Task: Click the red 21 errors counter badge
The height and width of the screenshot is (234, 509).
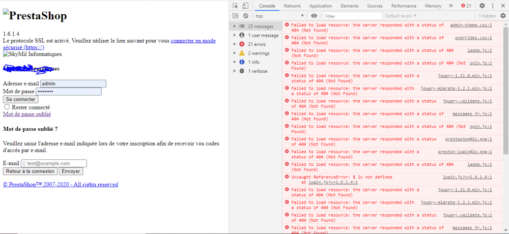Action: (466, 6)
